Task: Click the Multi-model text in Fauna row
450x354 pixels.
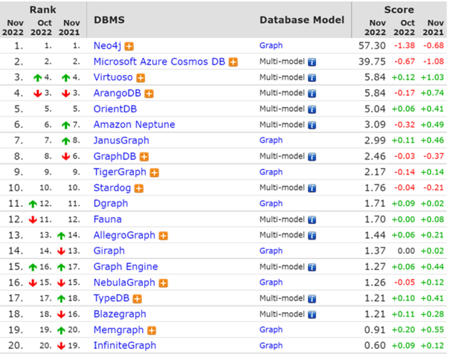Action: (x=282, y=219)
